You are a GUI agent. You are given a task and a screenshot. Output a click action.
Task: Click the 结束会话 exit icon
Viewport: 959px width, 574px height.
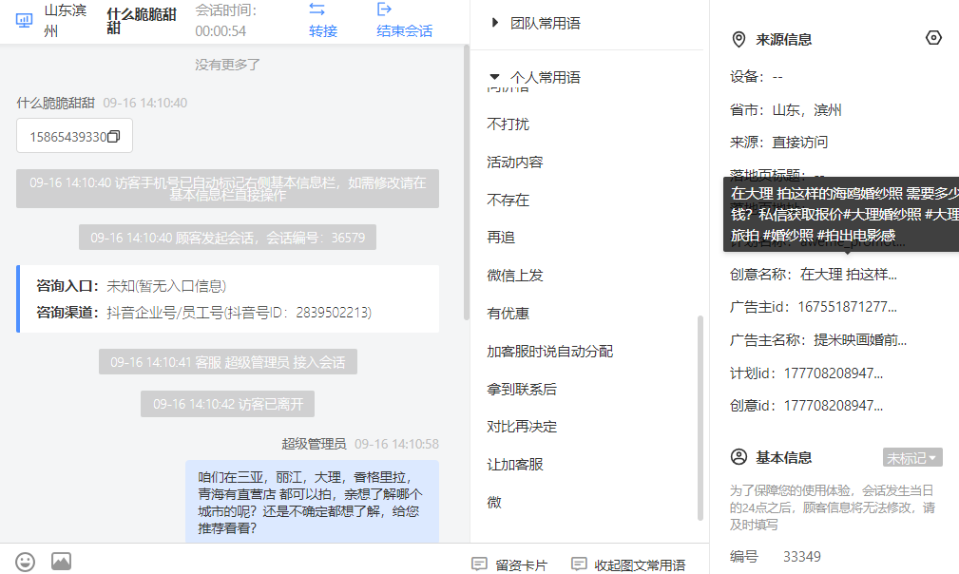tap(384, 10)
